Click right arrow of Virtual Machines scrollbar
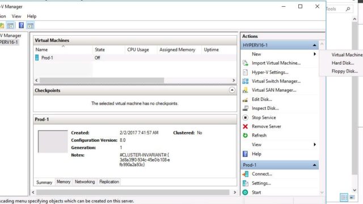 pyautogui.click(x=234, y=80)
